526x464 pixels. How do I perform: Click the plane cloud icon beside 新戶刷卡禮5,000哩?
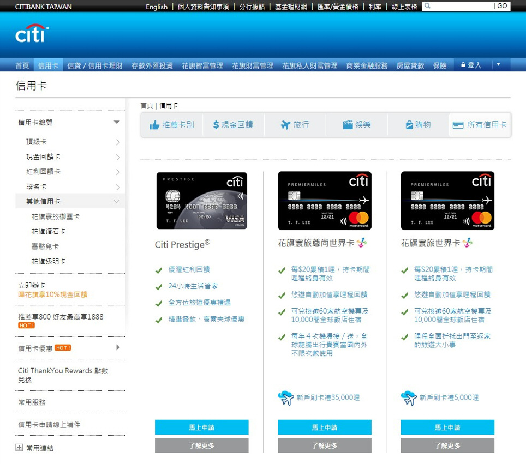coord(409,398)
